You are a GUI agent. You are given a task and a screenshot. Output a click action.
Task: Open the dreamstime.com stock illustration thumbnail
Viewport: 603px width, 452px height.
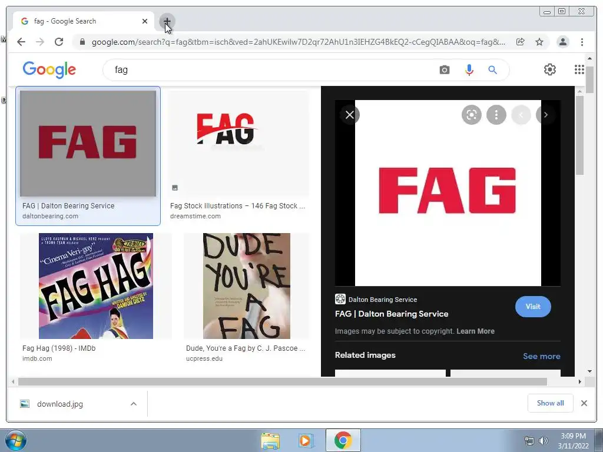[x=238, y=144]
